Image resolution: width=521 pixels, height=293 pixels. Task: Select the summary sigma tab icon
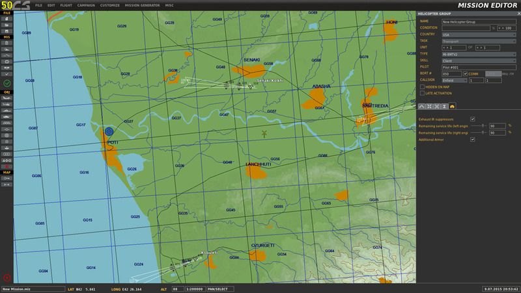(444, 106)
